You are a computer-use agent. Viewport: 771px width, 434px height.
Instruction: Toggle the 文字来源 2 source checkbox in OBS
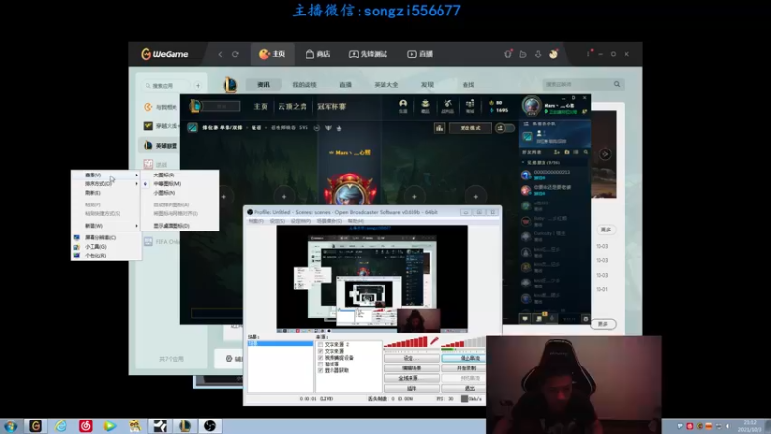tap(321, 345)
